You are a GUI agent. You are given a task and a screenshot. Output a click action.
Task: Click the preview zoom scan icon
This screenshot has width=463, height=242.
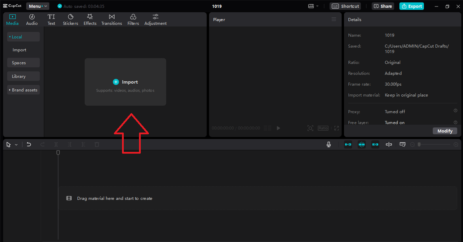[310, 128]
